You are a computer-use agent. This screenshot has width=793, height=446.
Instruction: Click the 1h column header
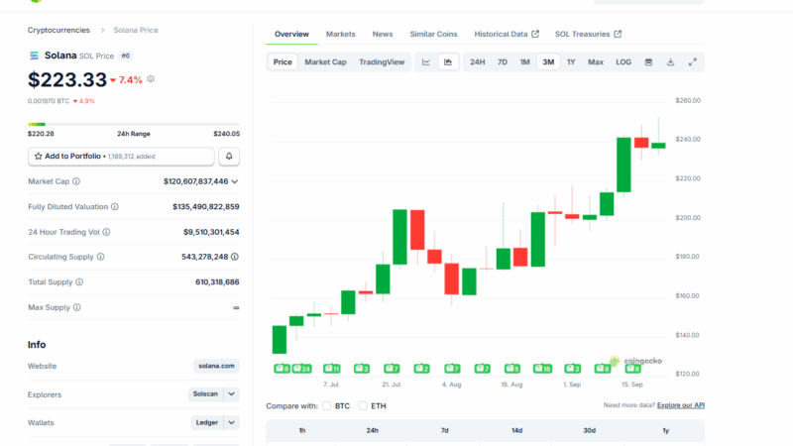tap(302, 430)
